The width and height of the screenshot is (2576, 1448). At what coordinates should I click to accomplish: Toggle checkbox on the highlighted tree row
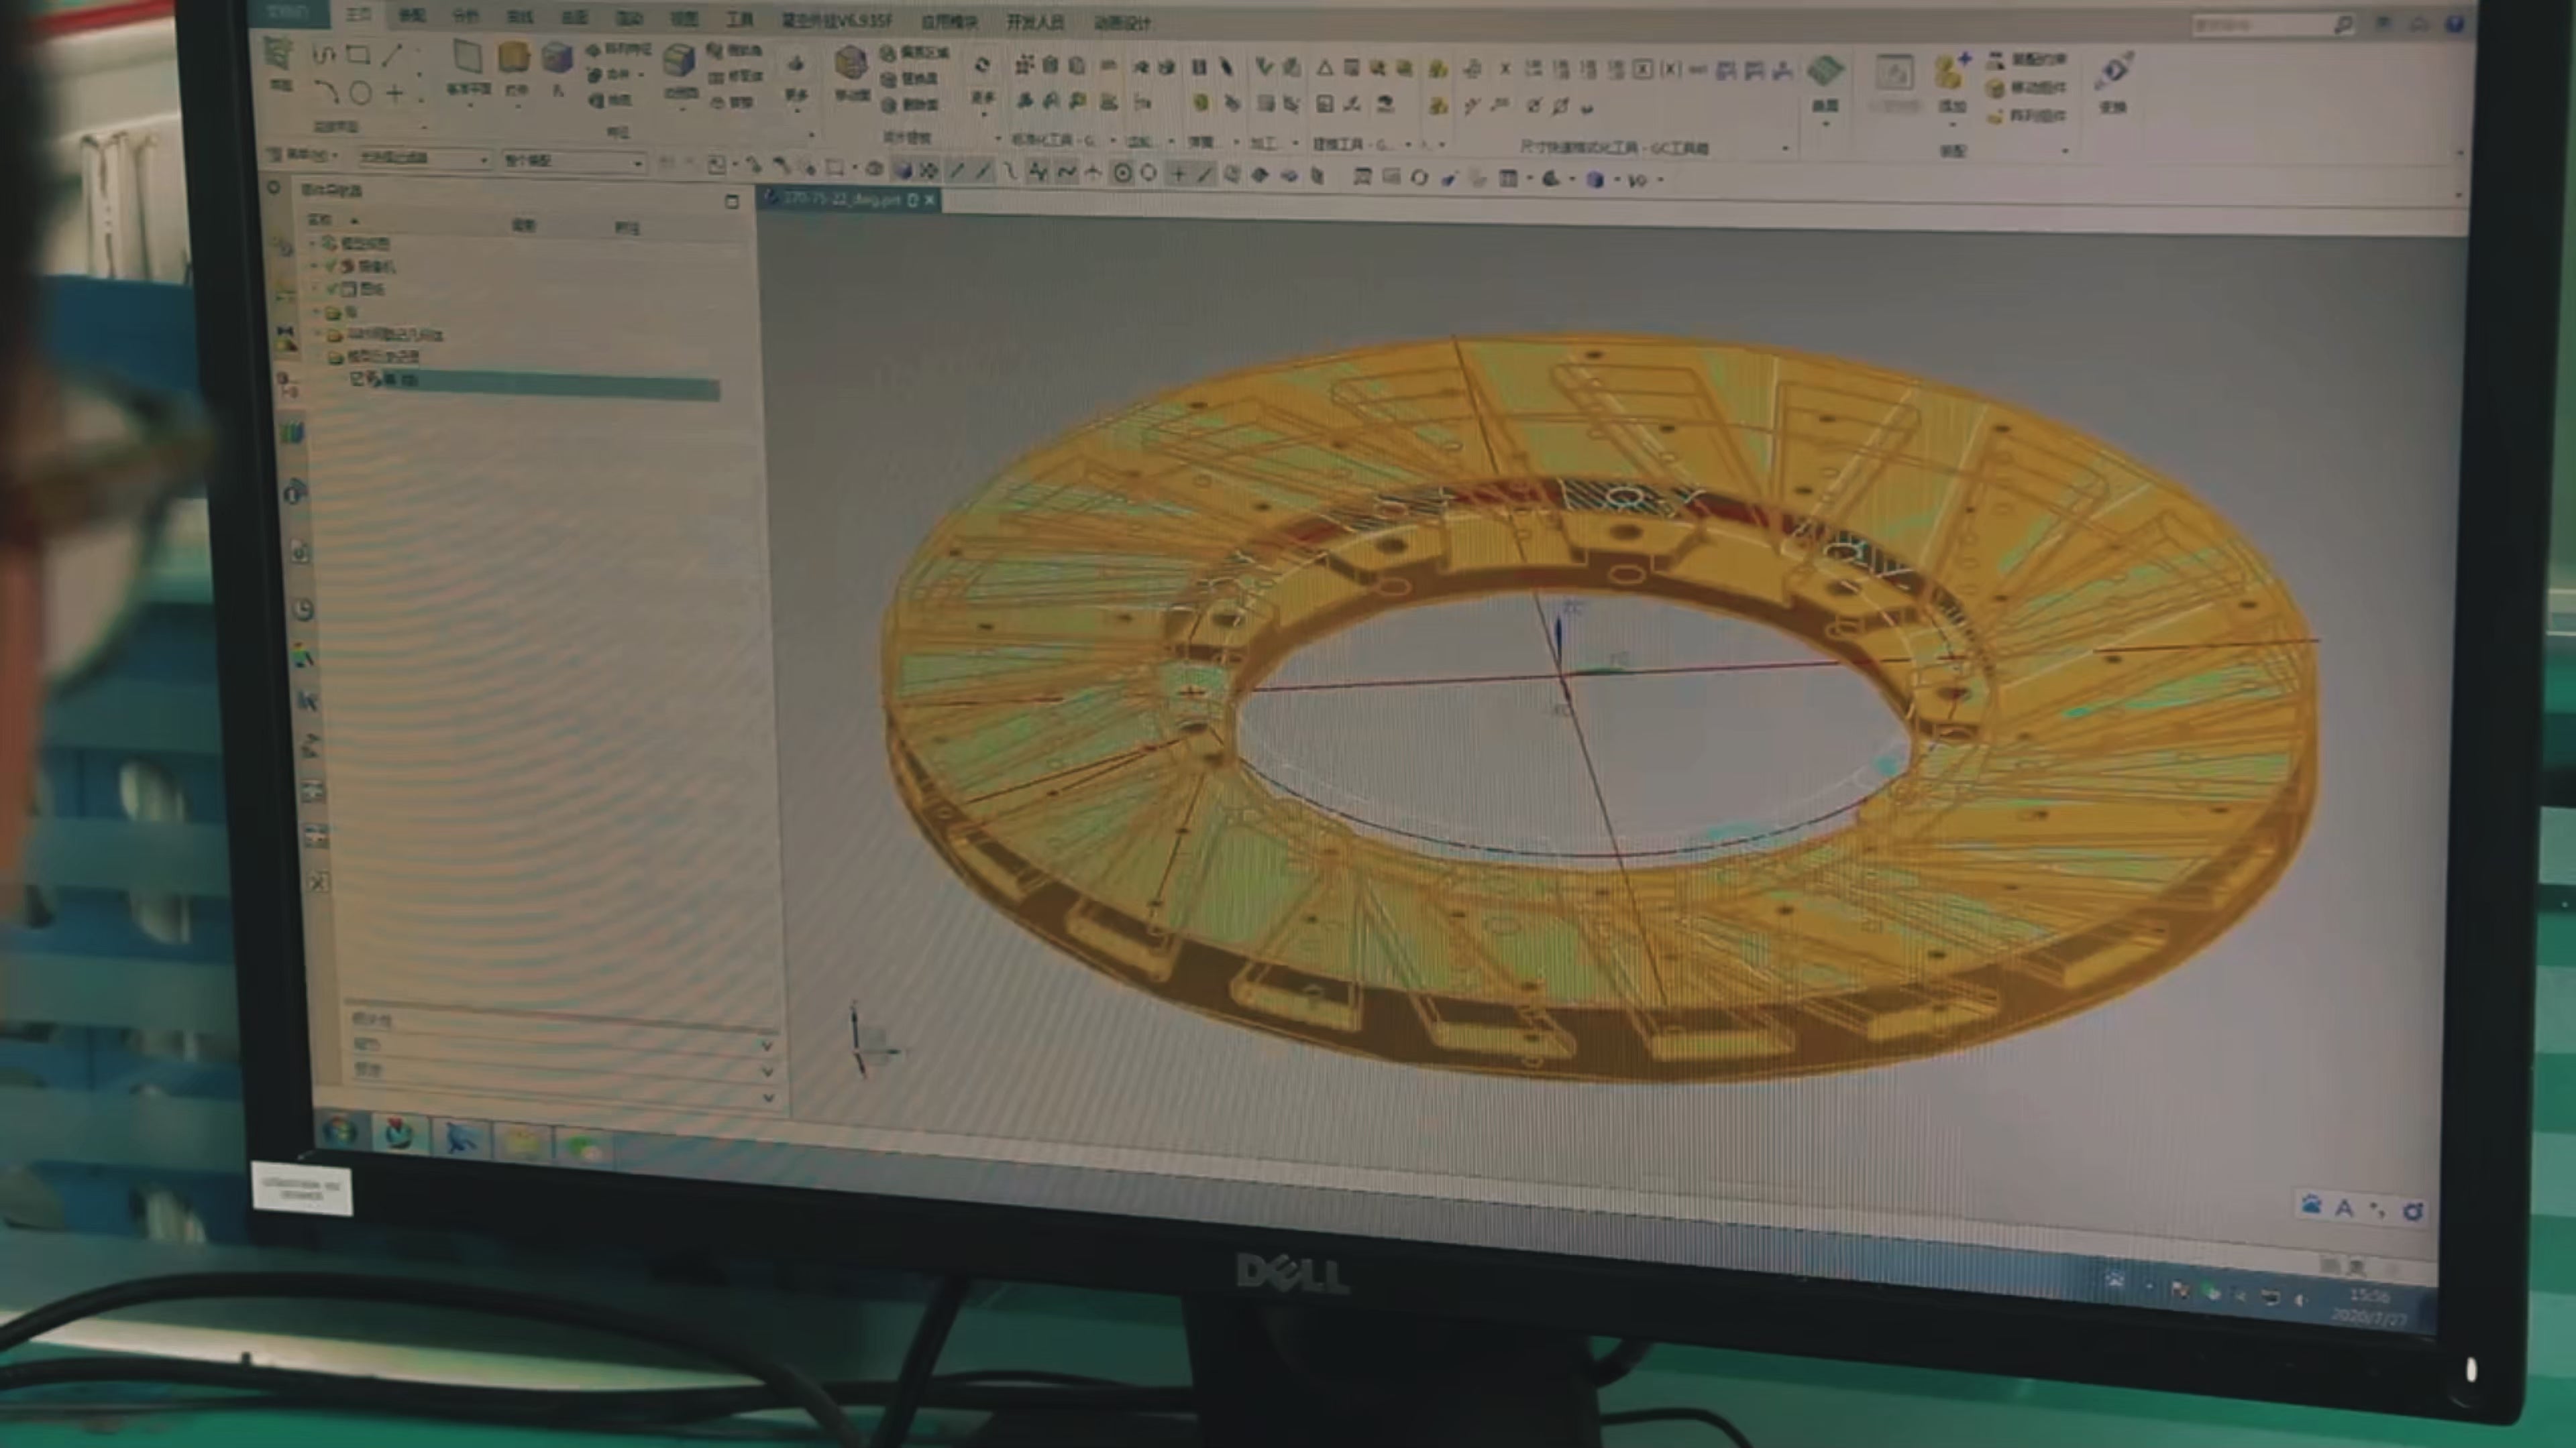[x=358, y=379]
